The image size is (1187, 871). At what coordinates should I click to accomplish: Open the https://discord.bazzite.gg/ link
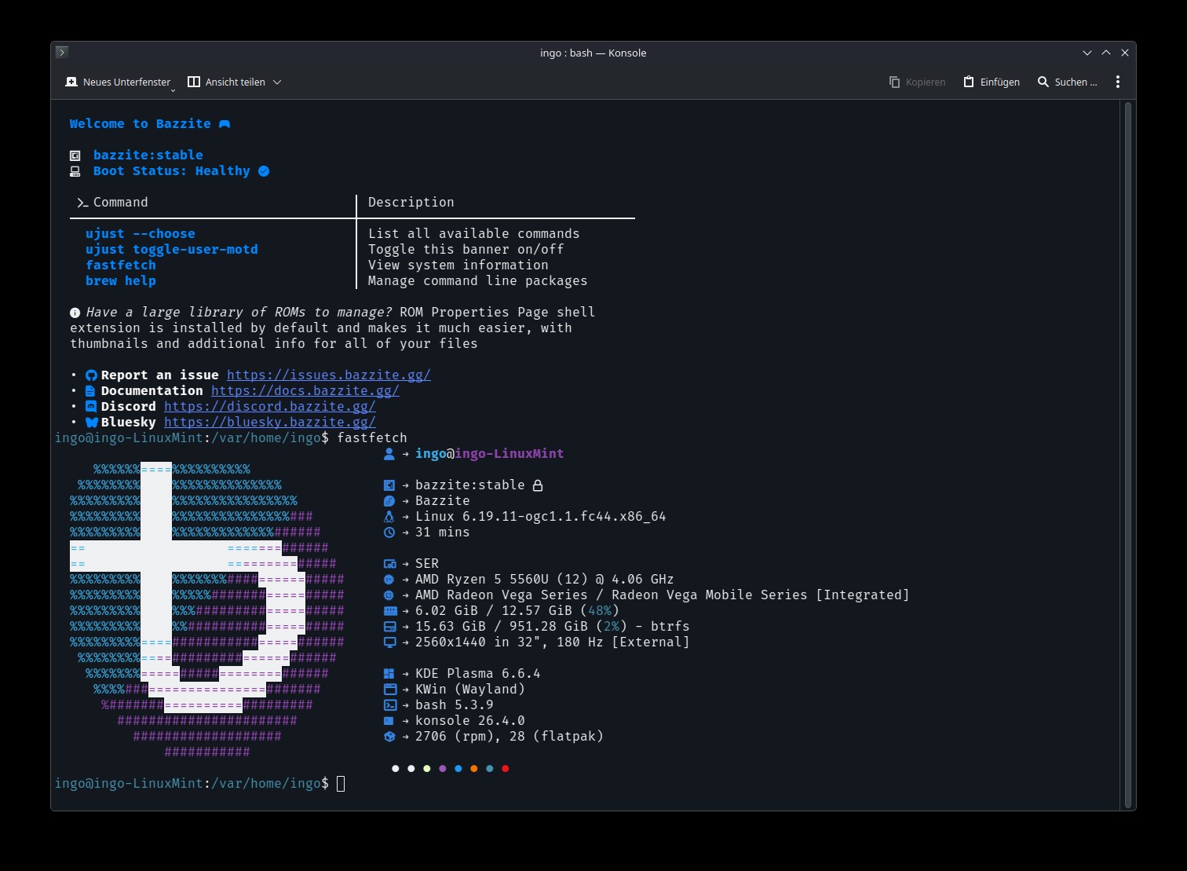pos(270,407)
